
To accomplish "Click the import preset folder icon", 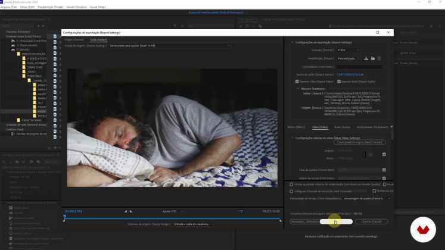I will [372, 58].
